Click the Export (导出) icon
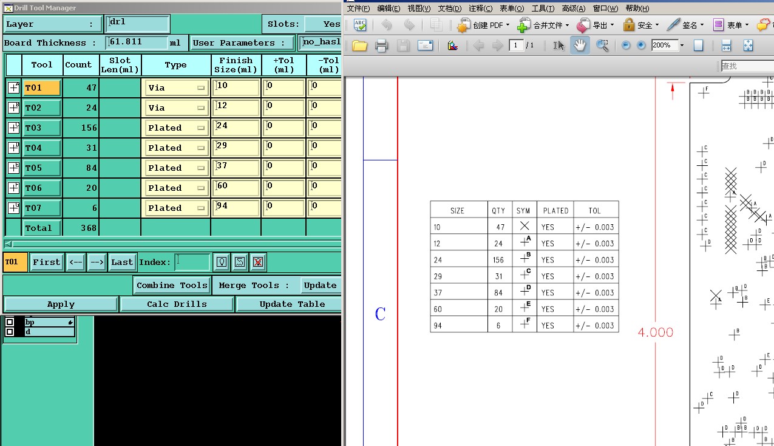This screenshot has height=446, width=774. 583,25
